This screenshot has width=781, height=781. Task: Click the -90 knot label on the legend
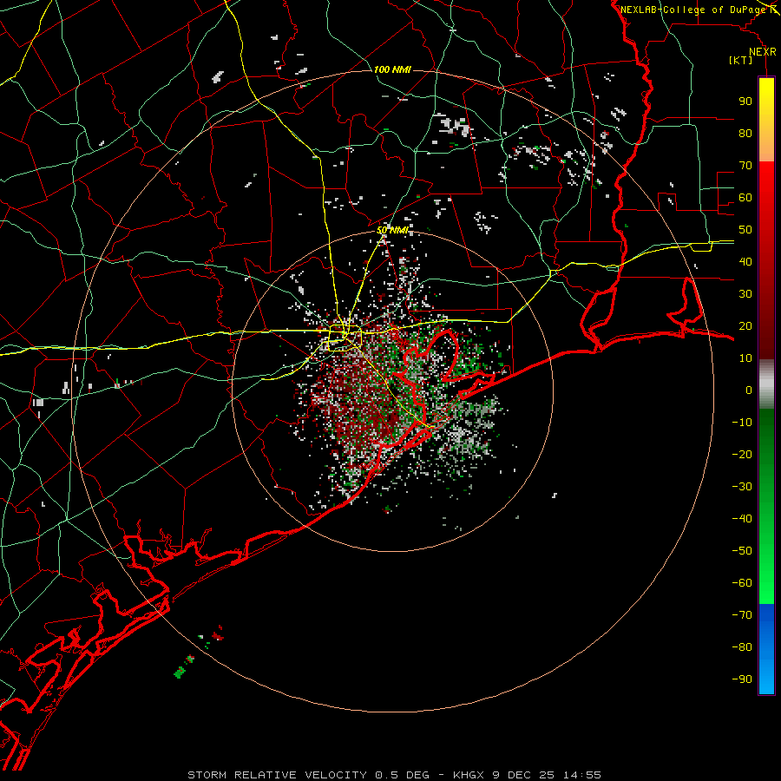pos(742,679)
